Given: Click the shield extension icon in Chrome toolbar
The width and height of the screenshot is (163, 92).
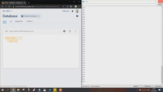Looking at the screenshot, I should pyautogui.click(x=71, y=6).
